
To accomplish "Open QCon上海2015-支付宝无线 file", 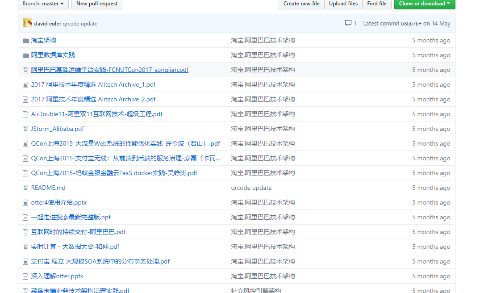I will [x=125, y=158].
